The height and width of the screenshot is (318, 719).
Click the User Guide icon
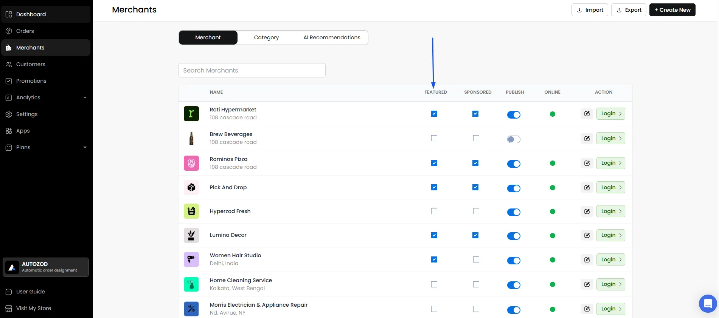point(9,292)
